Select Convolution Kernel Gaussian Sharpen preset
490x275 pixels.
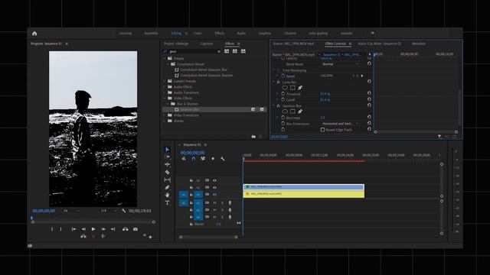click(x=206, y=76)
